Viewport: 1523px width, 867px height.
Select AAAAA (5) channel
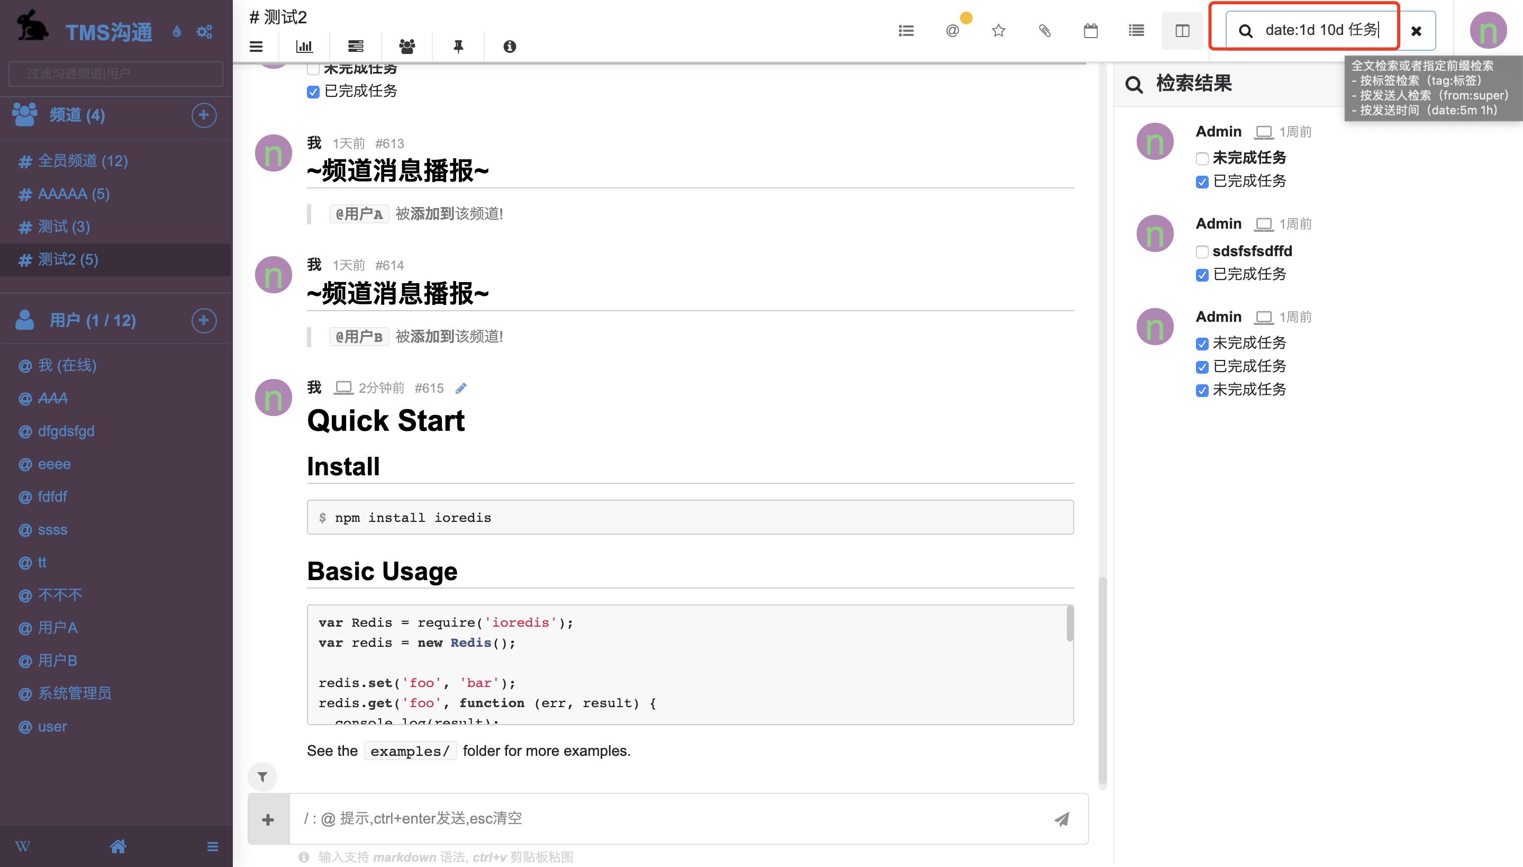[x=115, y=194]
